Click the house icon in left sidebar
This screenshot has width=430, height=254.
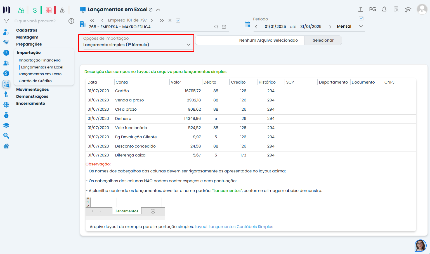(x=6, y=146)
